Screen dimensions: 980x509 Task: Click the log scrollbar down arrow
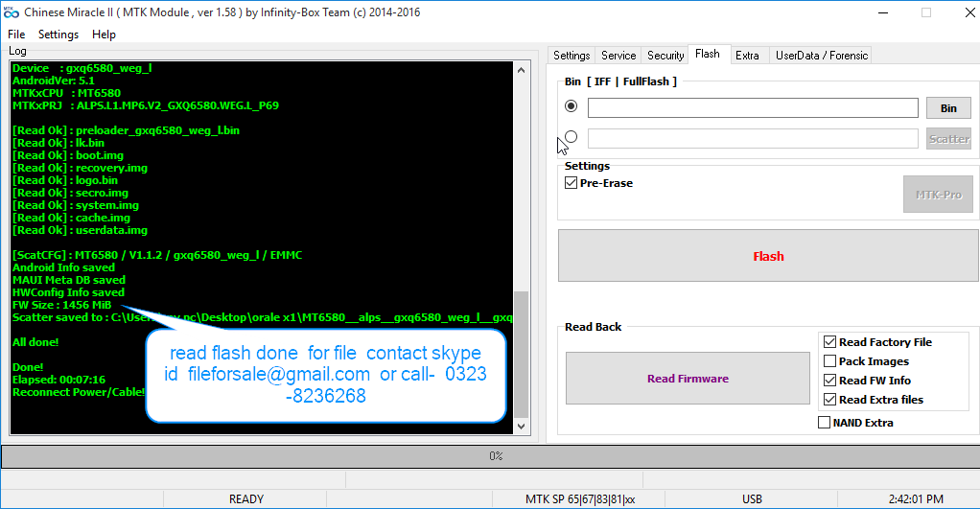pos(522,427)
